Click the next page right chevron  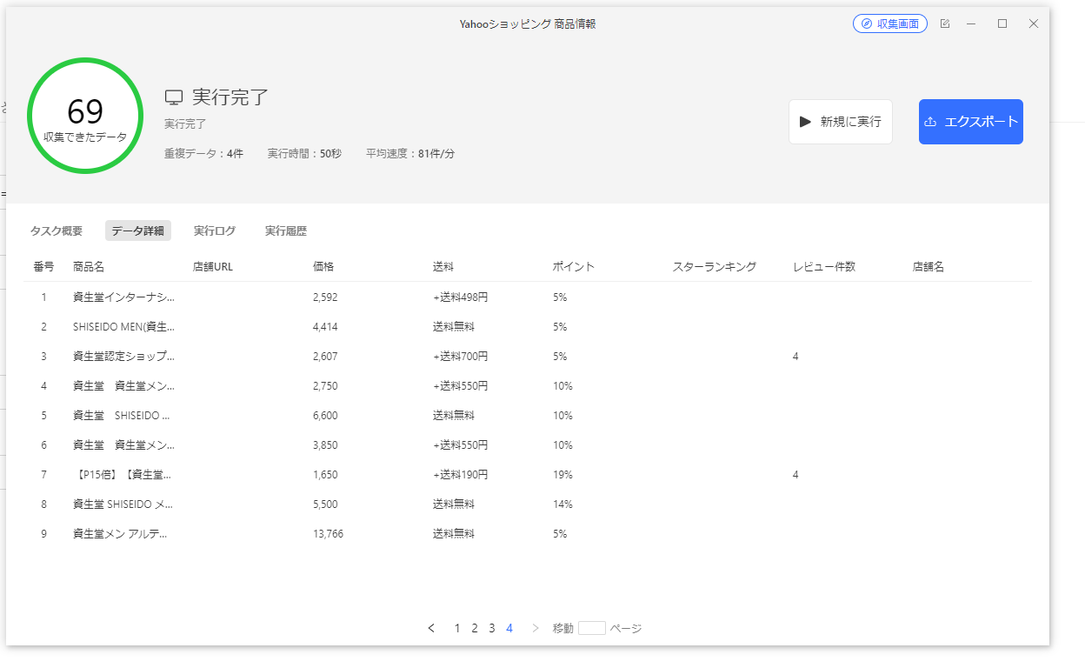tap(535, 628)
